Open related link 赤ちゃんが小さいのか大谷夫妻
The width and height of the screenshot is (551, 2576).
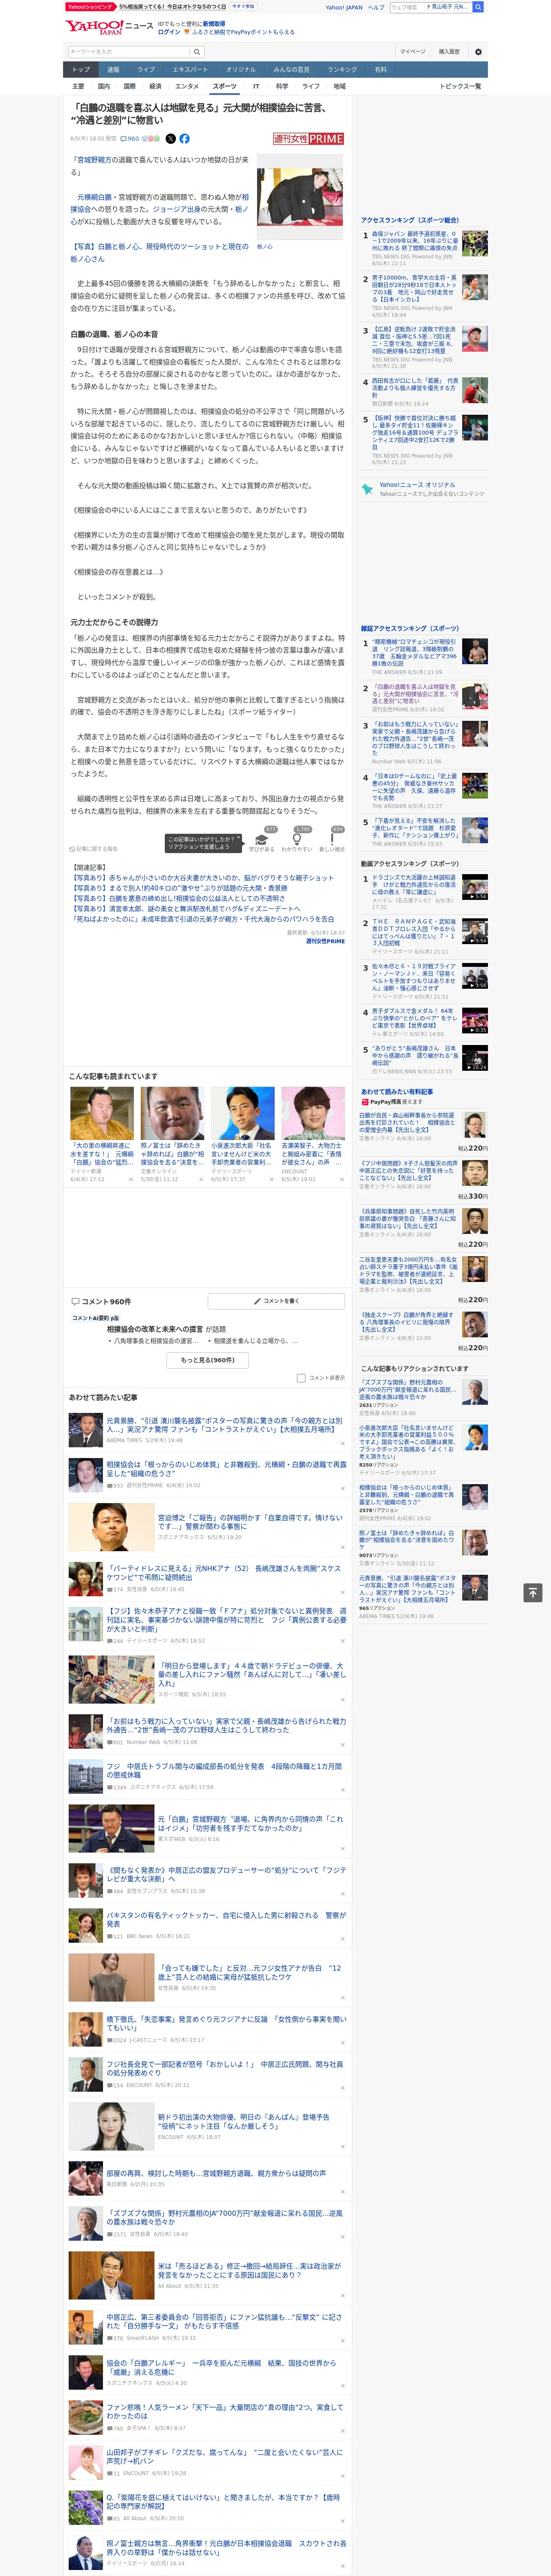202,877
